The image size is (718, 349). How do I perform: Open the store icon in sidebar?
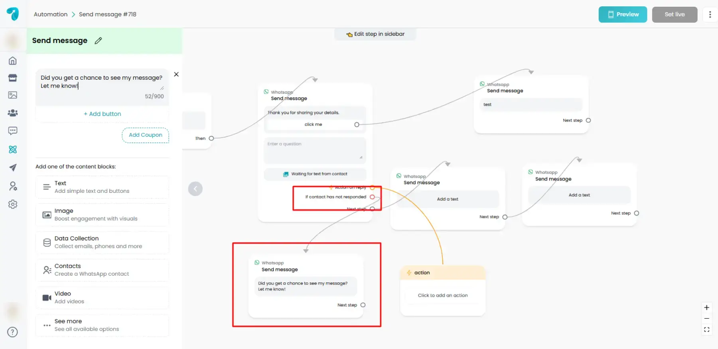coord(13,78)
